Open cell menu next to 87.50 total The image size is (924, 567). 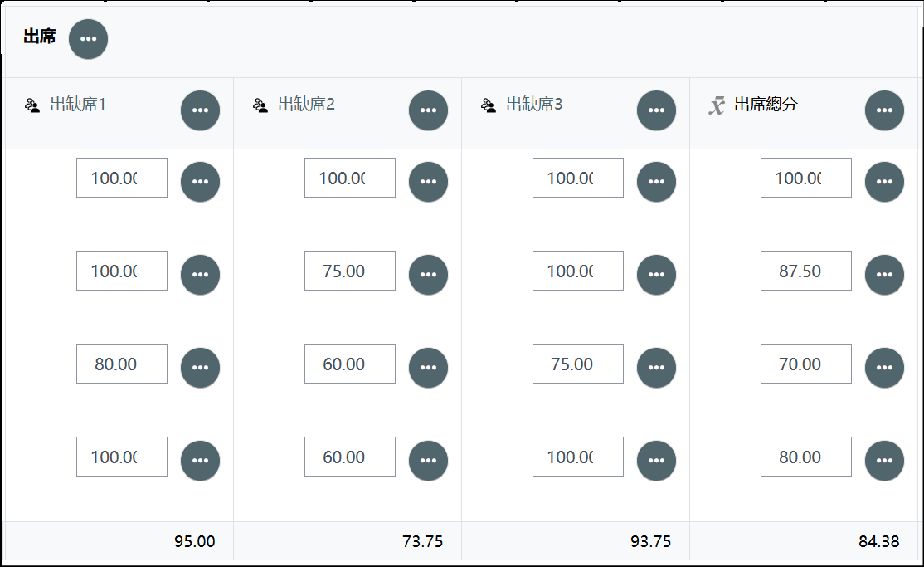(884, 275)
